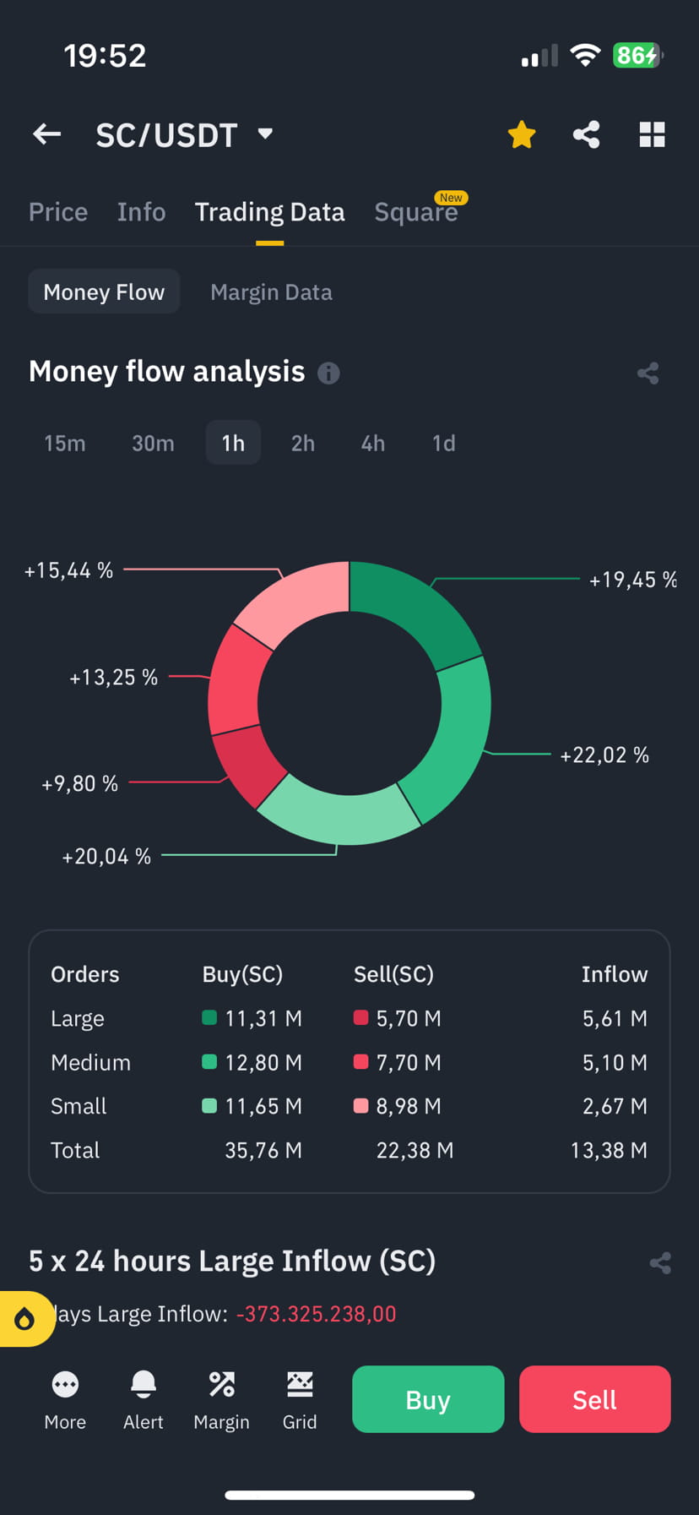The image size is (699, 1515).
Task: Open Margin from the bottom toolbar
Action: [x=221, y=1399]
